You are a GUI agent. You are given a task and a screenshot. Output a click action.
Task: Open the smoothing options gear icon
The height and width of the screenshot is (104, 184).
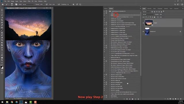(x=74, y=4)
